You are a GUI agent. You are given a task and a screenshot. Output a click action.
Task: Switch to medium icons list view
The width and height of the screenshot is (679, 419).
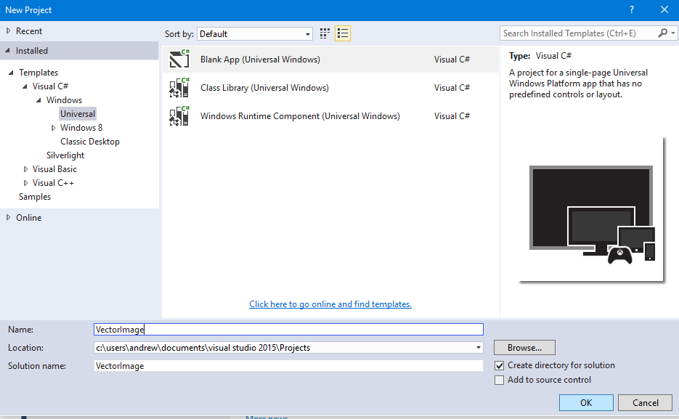[x=343, y=33]
